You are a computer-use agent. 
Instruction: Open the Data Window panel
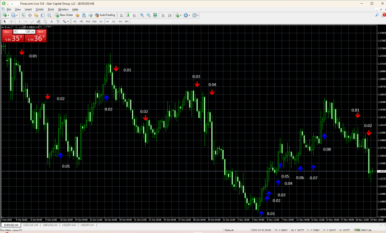pyautogui.click(x=30, y=15)
